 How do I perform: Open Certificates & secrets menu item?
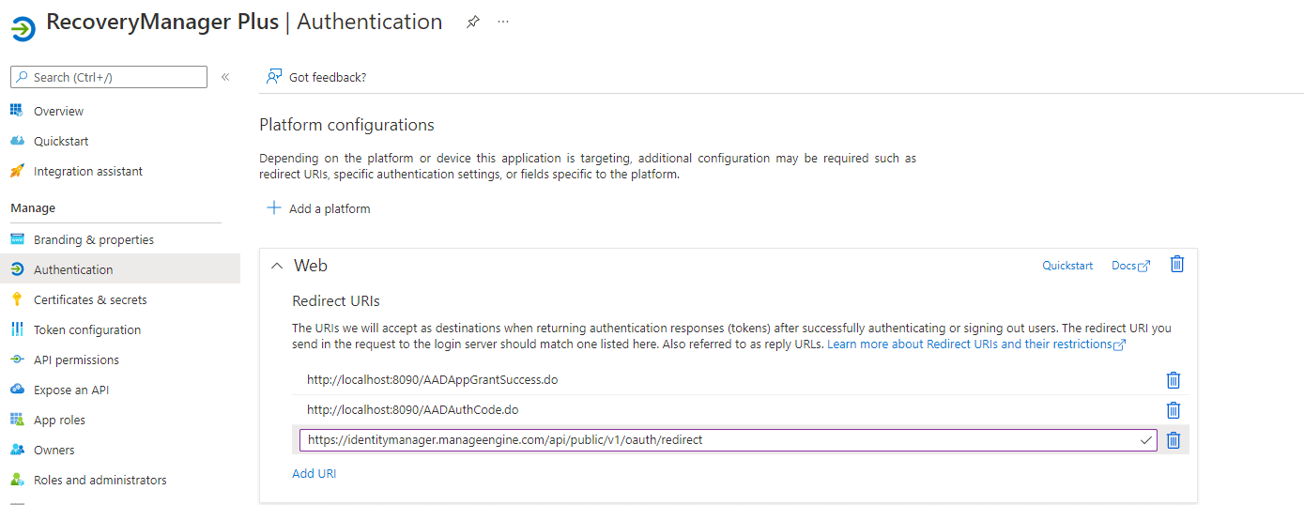click(90, 299)
